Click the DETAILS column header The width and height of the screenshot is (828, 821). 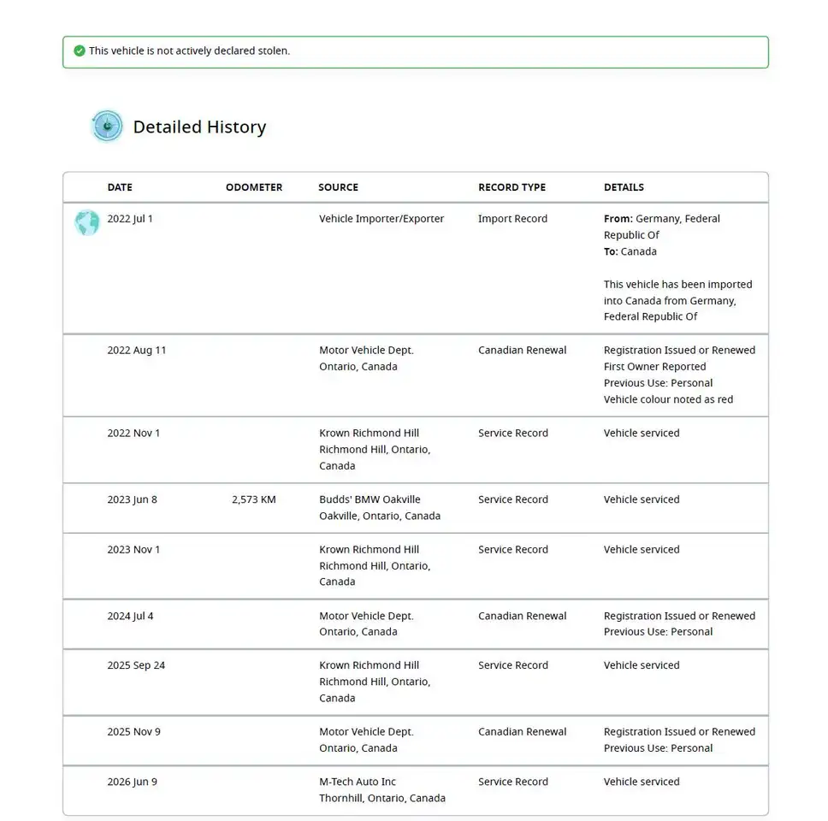pyautogui.click(x=624, y=187)
